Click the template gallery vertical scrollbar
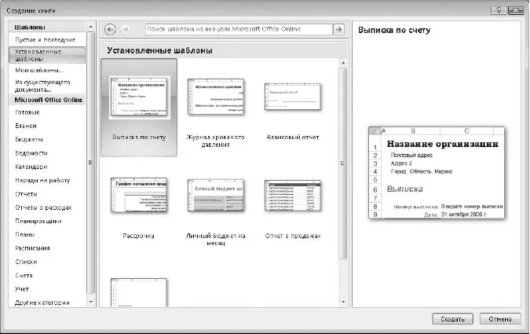The height and width of the screenshot is (334, 530). coord(343,163)
